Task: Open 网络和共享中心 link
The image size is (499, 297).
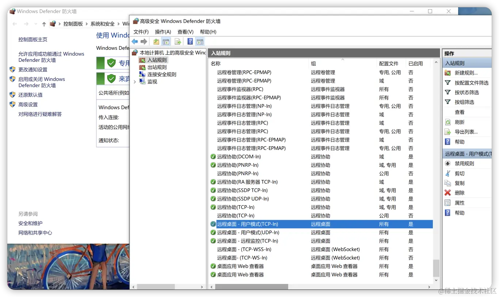Action: coord(35,233)
